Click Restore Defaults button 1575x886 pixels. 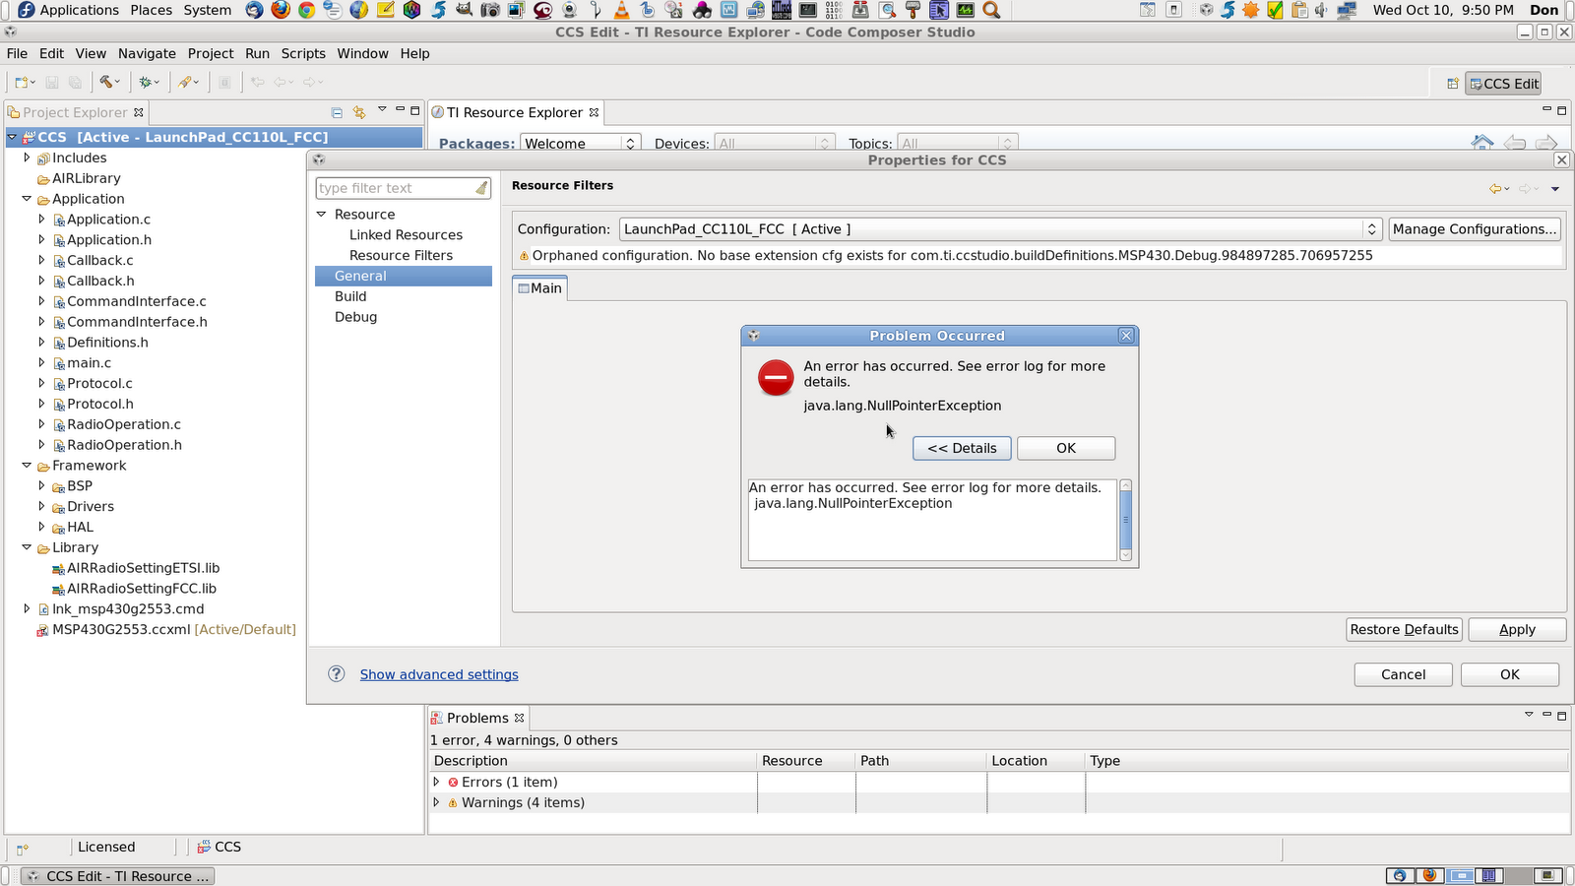coord(1404,630)
